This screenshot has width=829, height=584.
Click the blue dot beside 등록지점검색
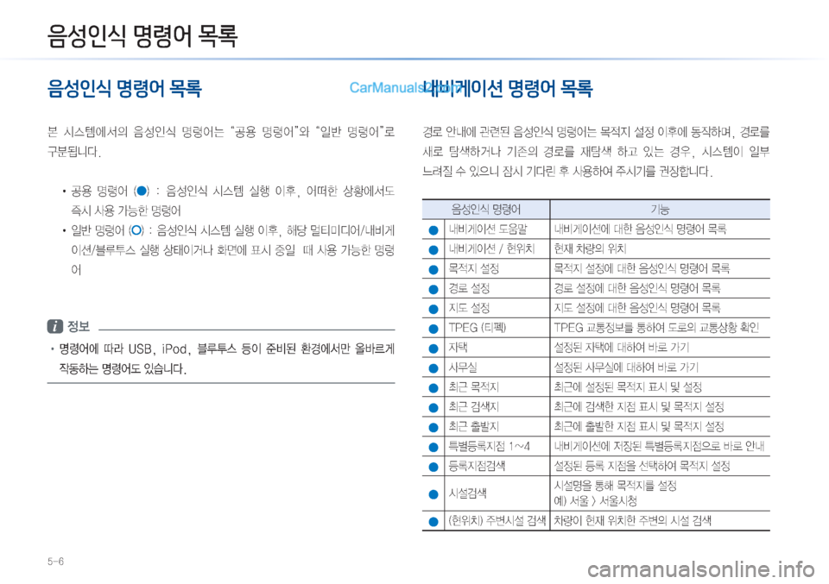point(433,467)
